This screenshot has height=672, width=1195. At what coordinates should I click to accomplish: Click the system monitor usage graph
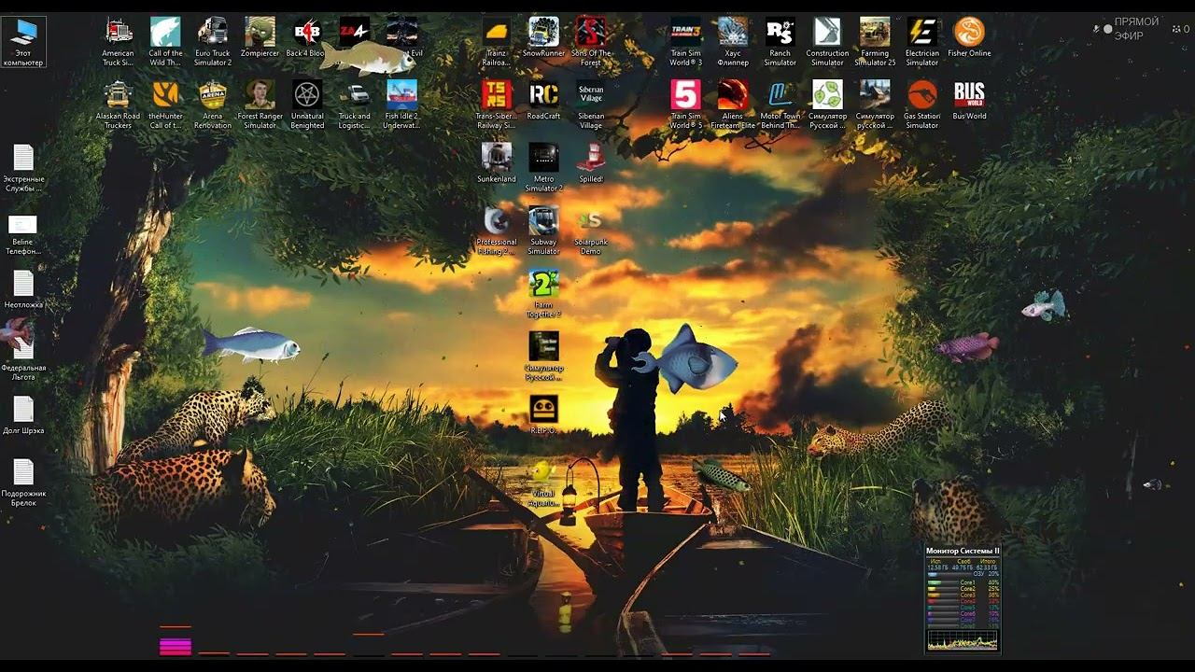[963, 640]
